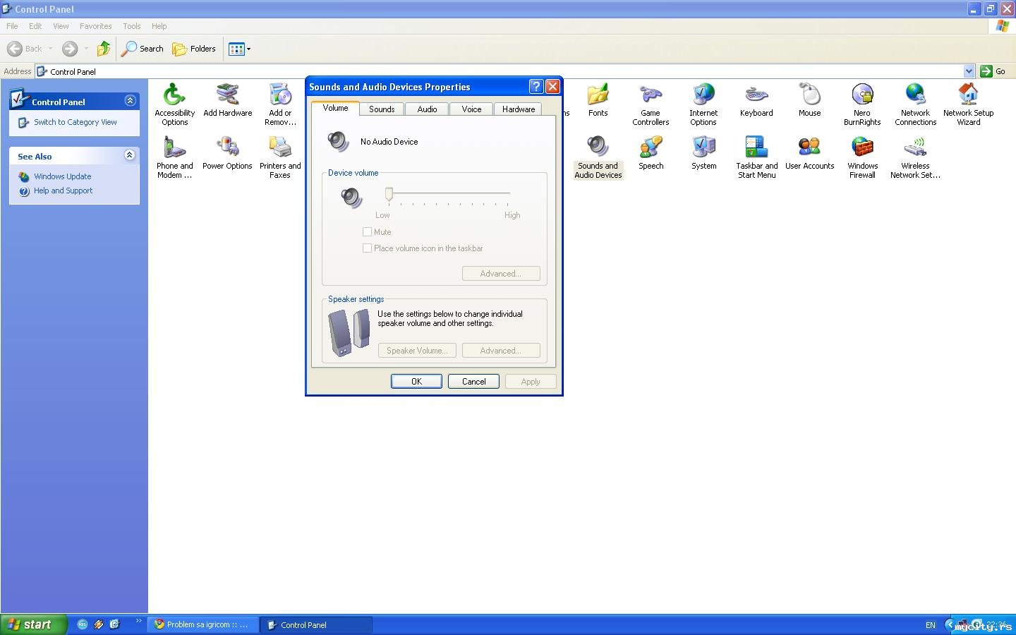Click Switch to Category View link
The width and height of the screenshot is (1016, 635).
[75, 122]
